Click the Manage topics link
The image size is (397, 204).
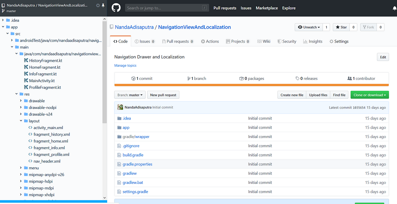(125, 65)
